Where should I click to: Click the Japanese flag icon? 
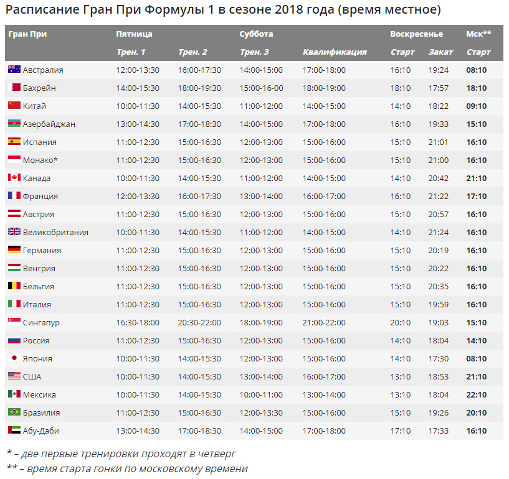click(x=14, y=358)
